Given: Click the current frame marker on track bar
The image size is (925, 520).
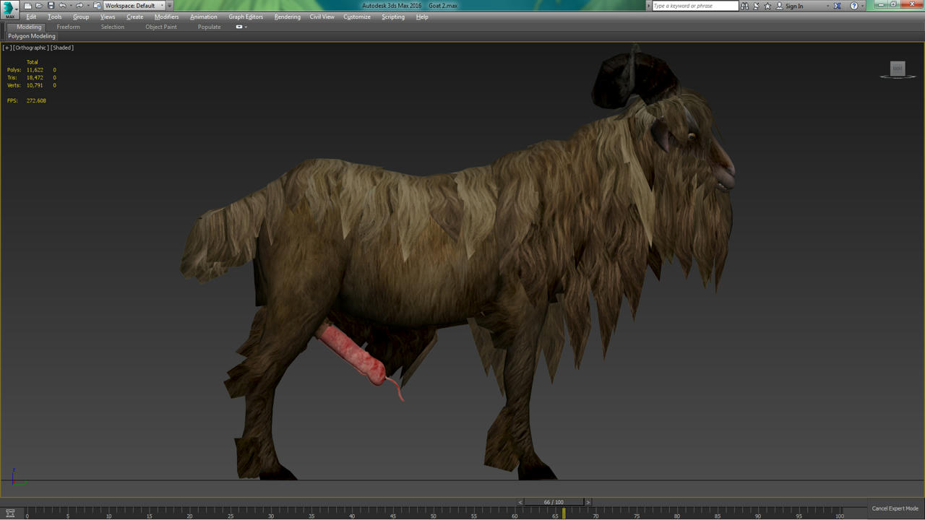Looking at the screenshot, I should [564, 513].
